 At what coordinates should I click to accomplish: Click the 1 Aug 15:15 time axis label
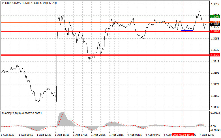click(x=62, y=135)
